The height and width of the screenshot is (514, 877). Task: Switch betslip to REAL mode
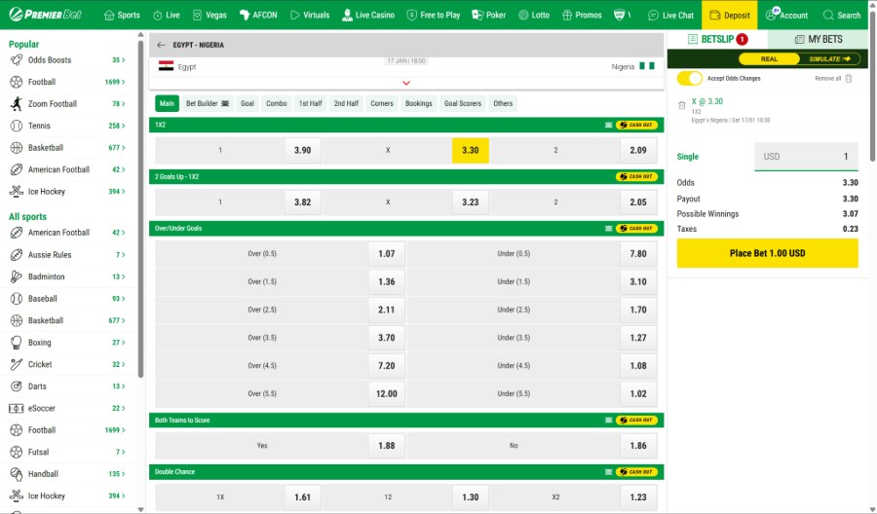coord(769,58)
